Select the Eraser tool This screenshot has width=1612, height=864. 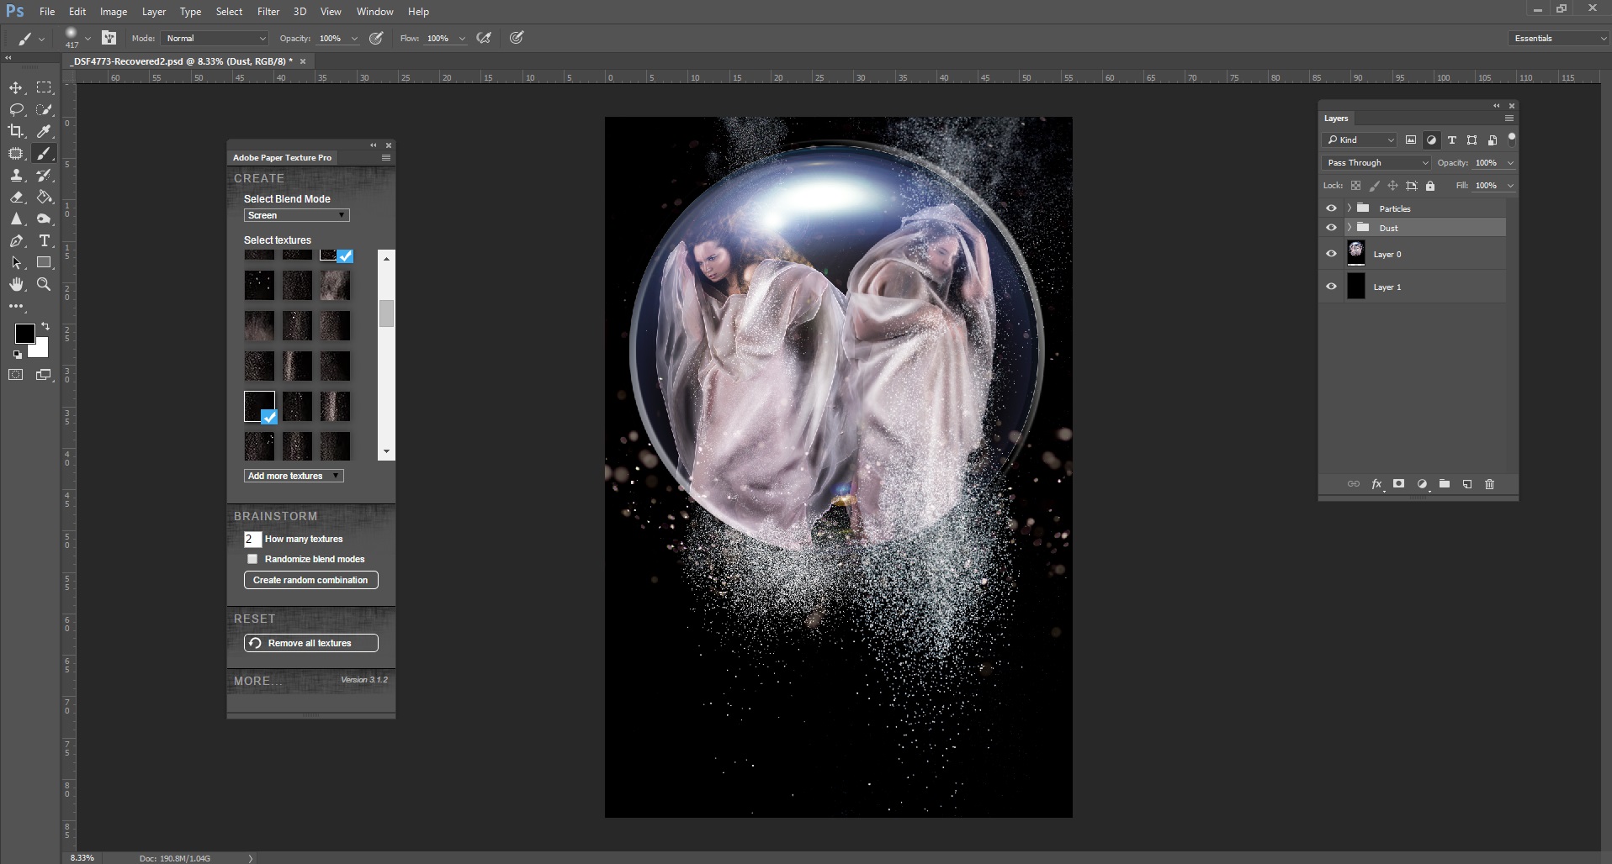[17, 198]
